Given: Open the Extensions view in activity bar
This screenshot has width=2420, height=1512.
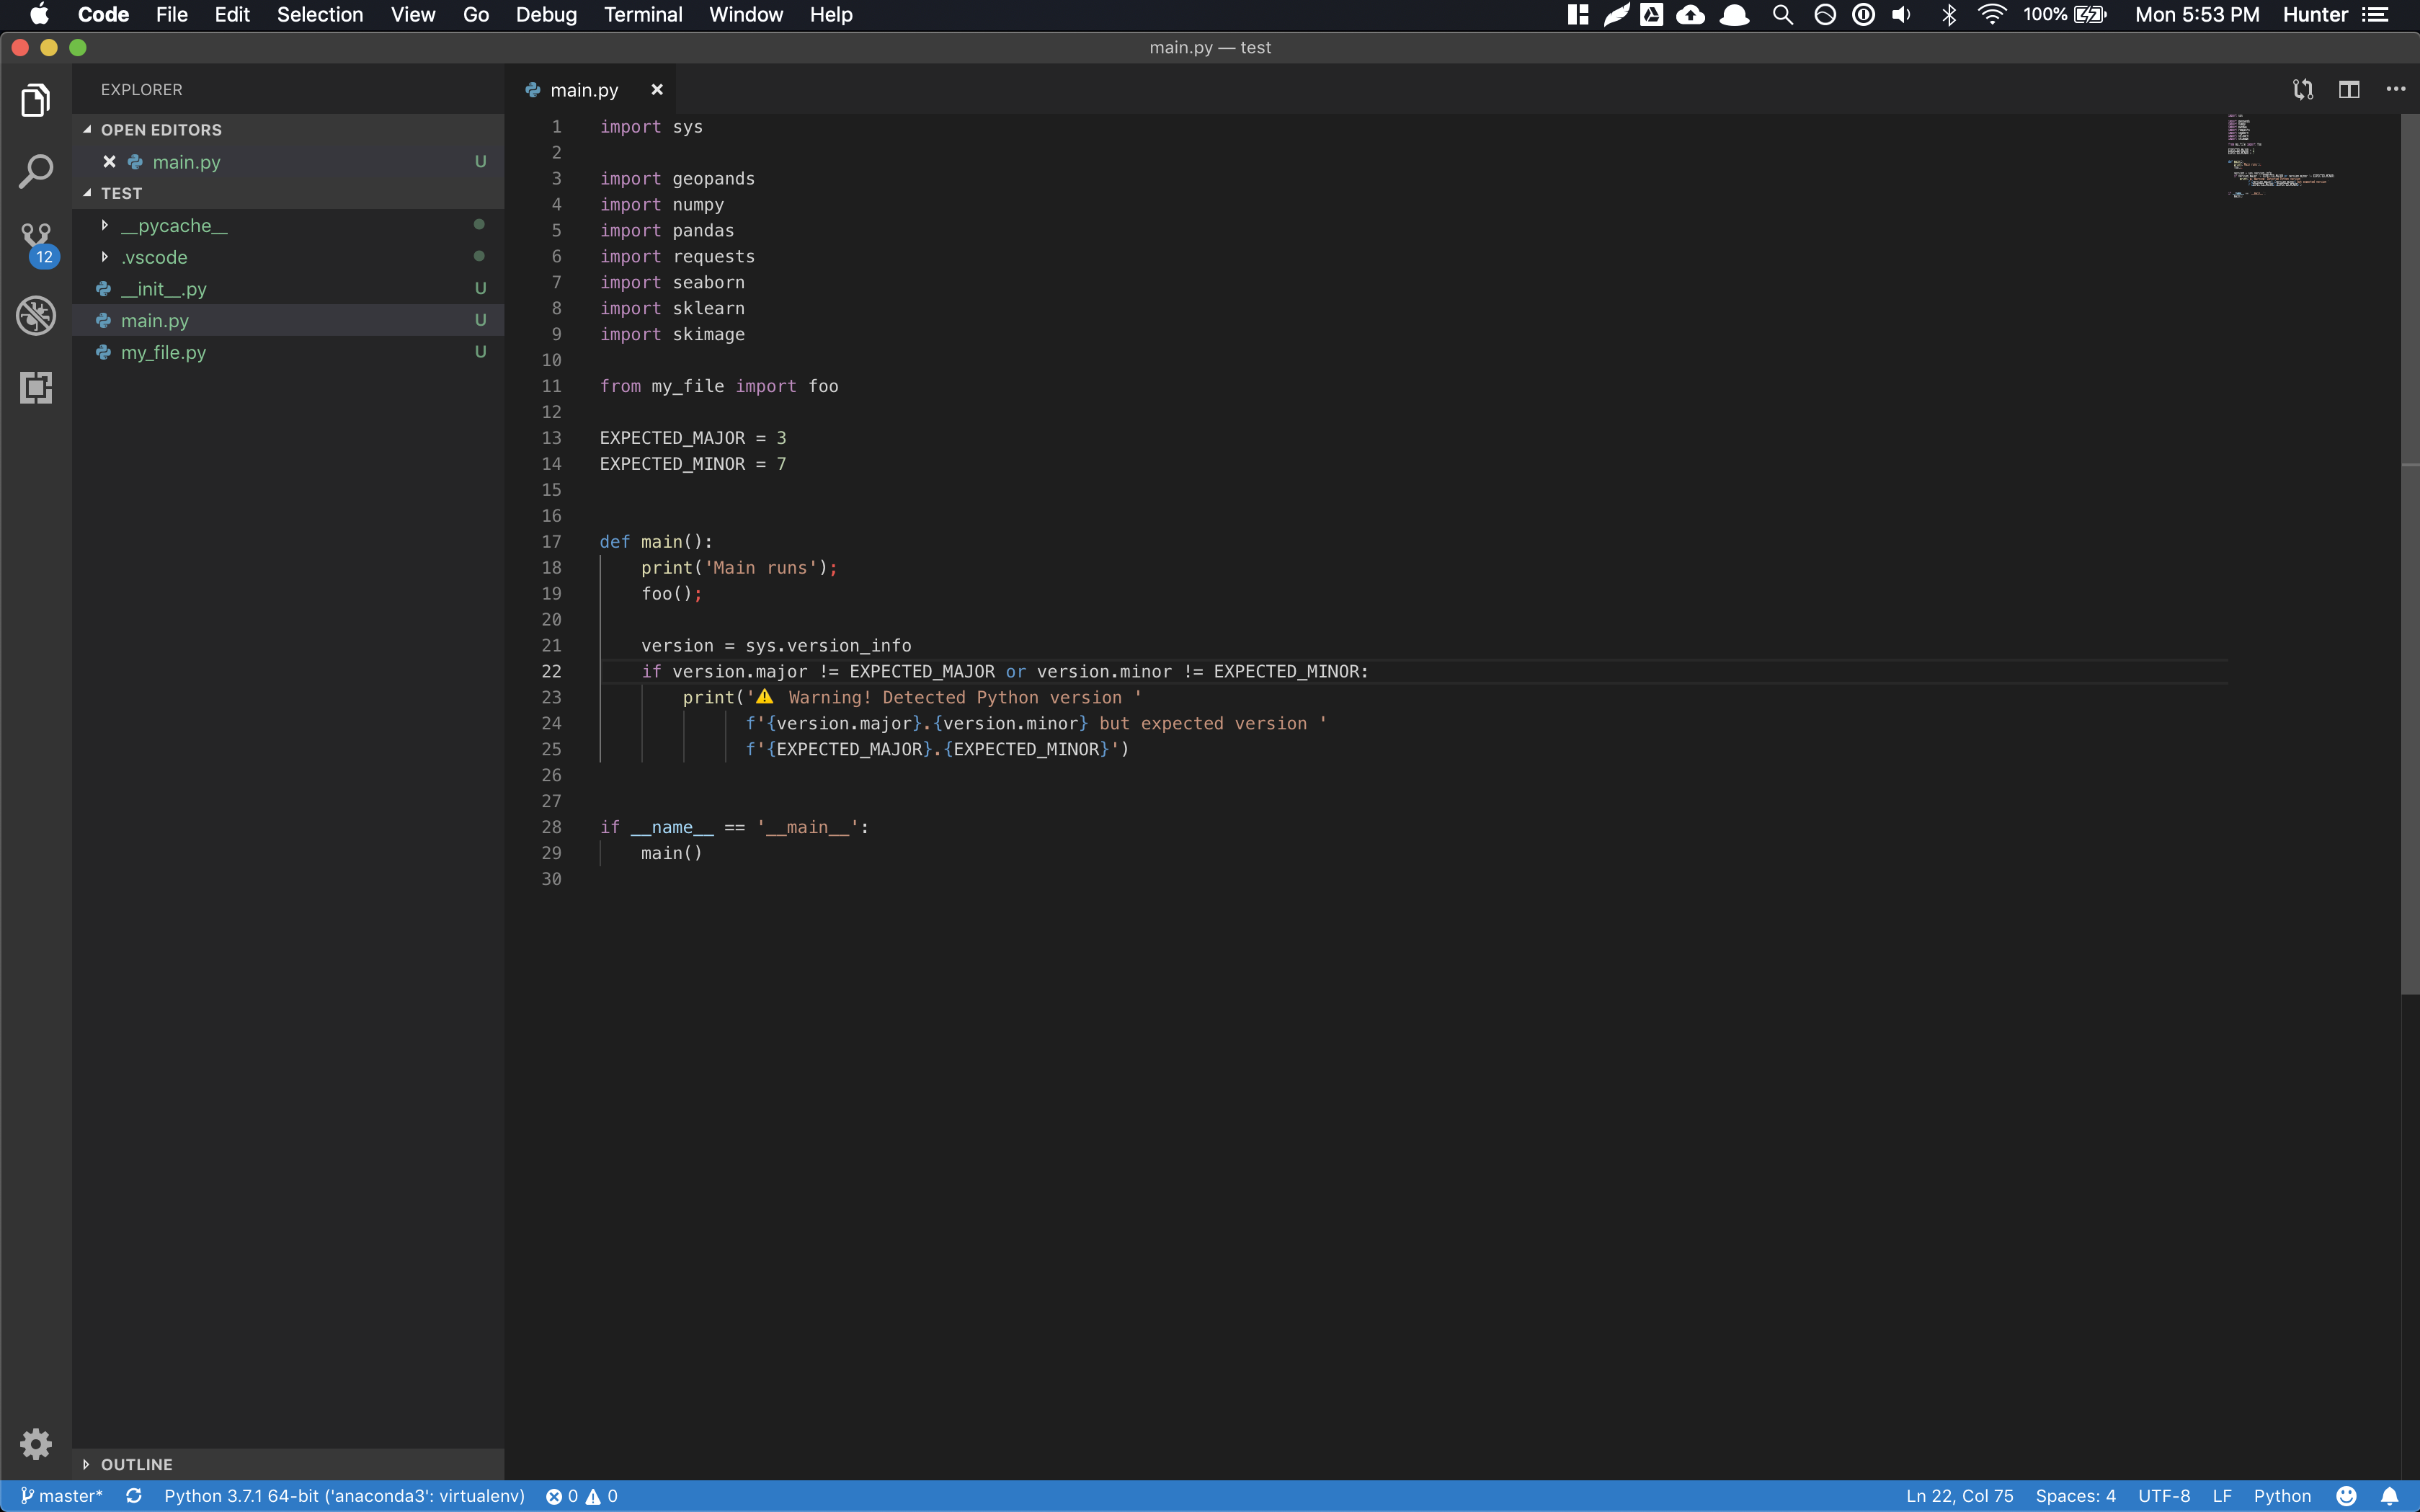Looking at the screenshot, I should tap(35, 388).
